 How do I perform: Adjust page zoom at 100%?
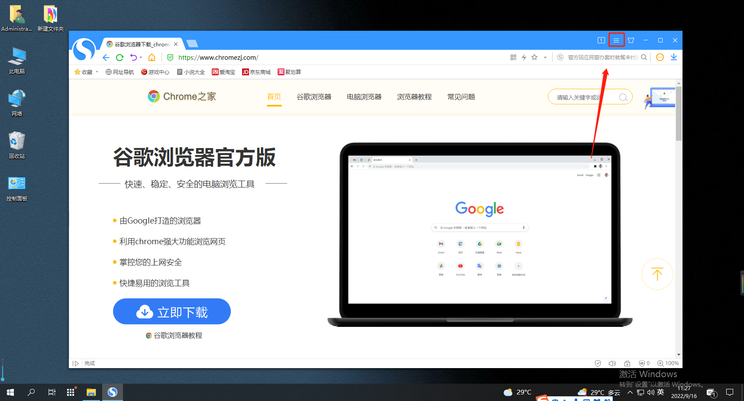668,363
